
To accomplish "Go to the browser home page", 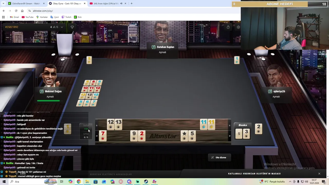I will 22,11.
